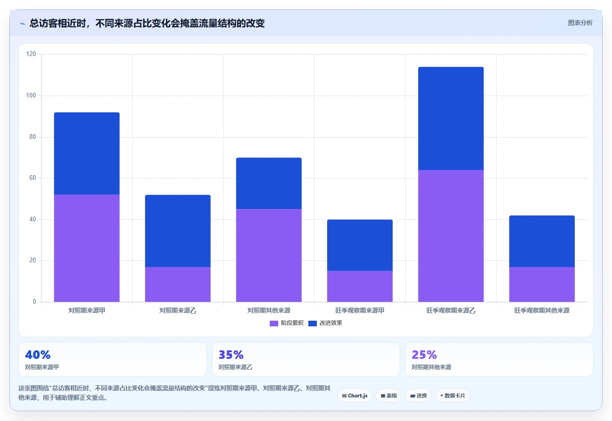Click blue segment of 旺季观察期来源甲 bar

point(360,245)
